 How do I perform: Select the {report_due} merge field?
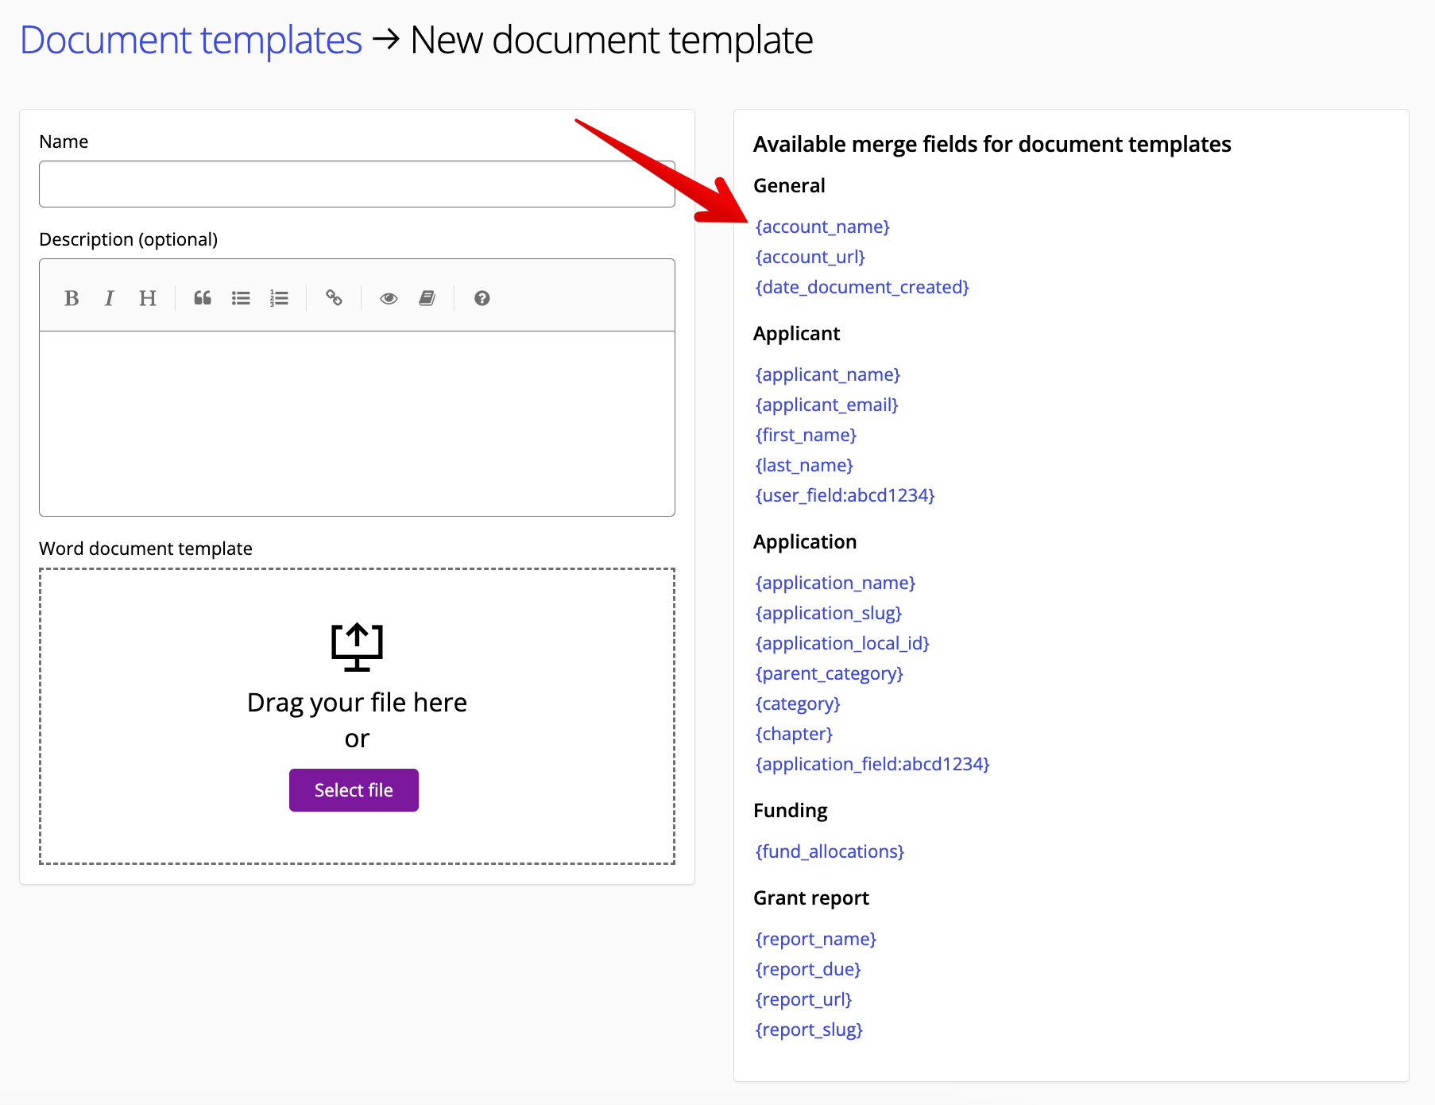point(807,969)
